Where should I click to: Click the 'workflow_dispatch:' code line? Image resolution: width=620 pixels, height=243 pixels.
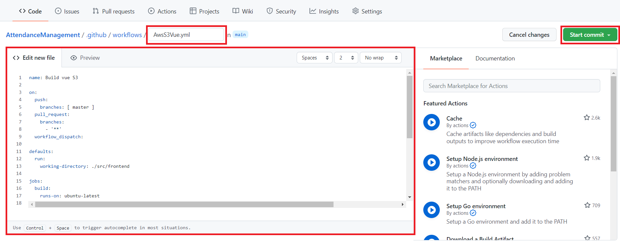(x=59, y=137)
